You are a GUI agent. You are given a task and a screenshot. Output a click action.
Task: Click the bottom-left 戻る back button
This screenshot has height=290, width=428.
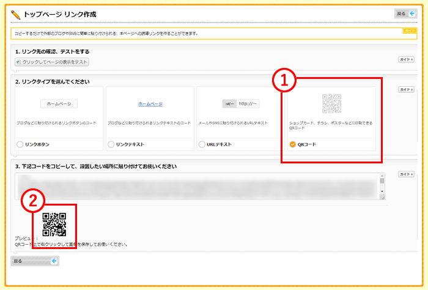pos(35,261)
